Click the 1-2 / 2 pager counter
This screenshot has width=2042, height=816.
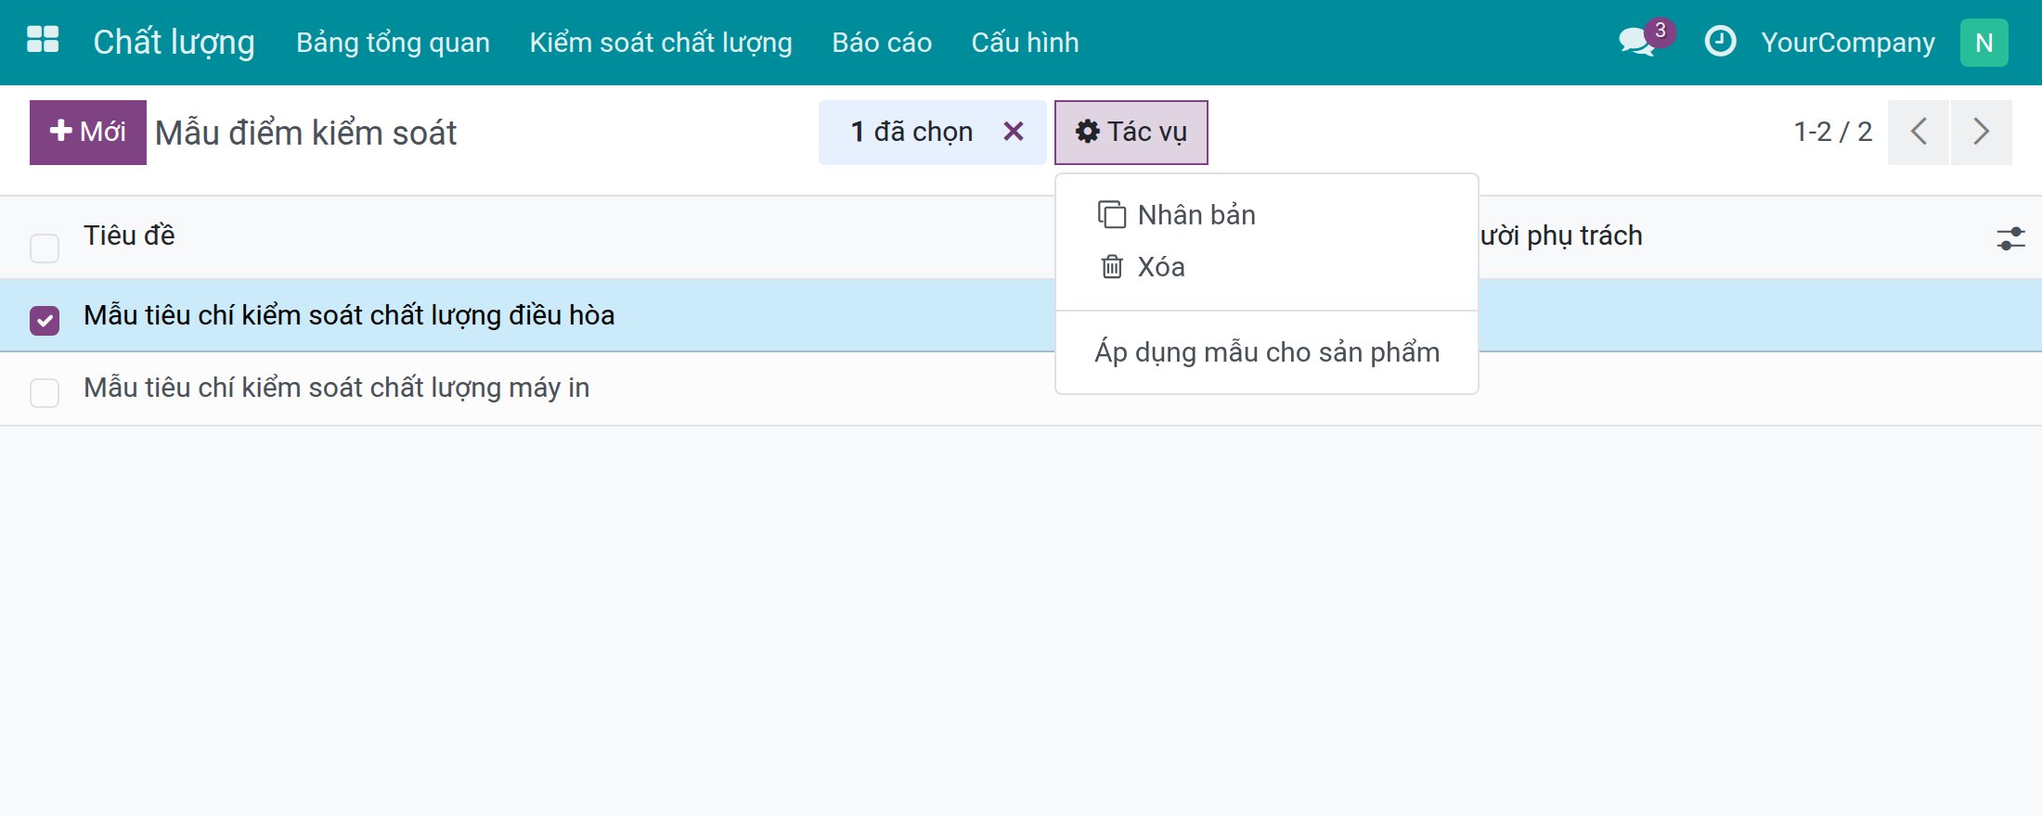point(1833,132)
